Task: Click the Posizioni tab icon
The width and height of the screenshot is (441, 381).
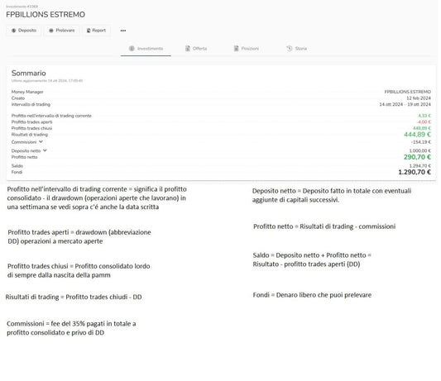Action: tap(237, 48)
